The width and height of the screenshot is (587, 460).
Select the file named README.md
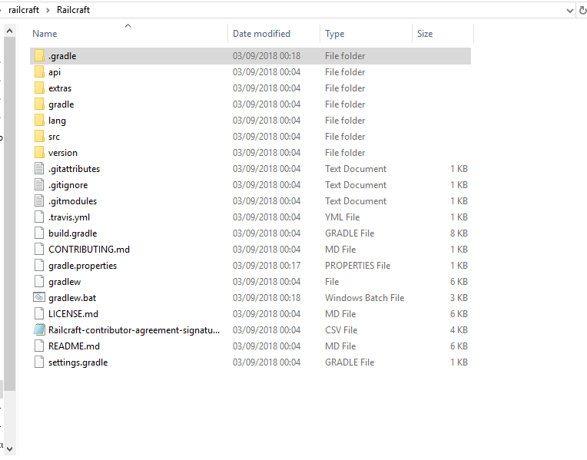tap(74, 346)
